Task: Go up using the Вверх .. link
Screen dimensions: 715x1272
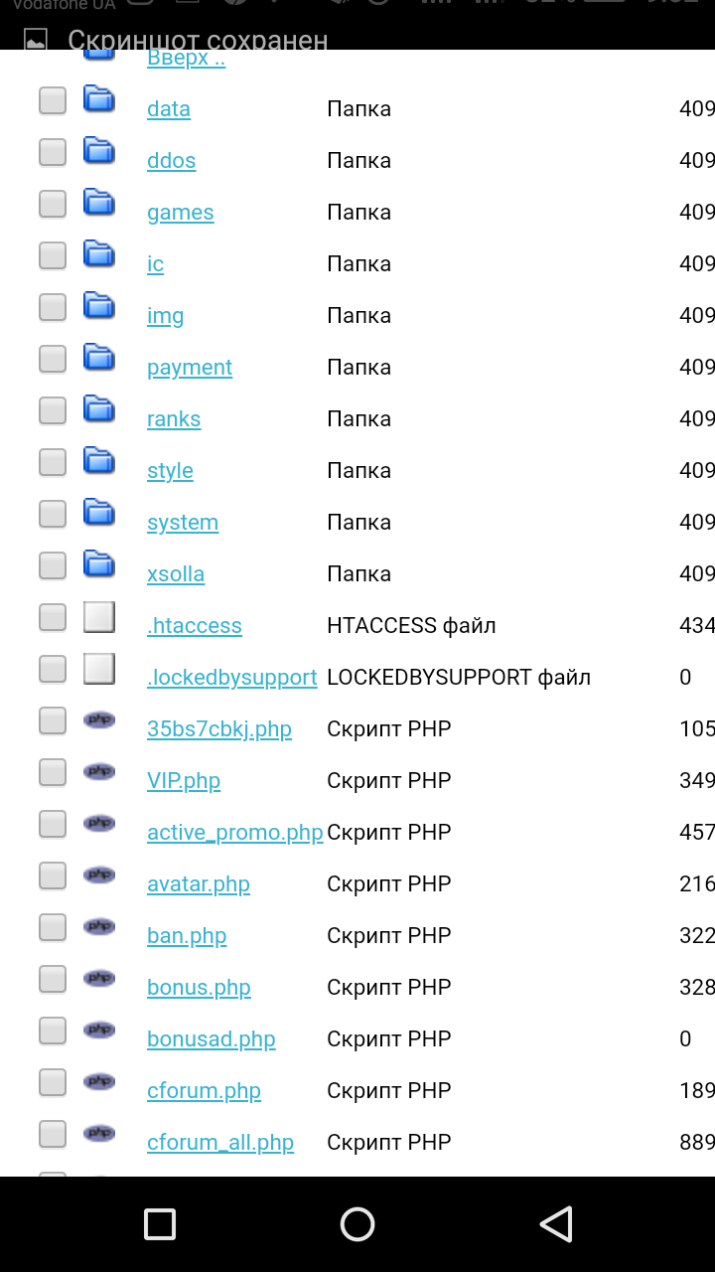Action: tap(186, 59)
